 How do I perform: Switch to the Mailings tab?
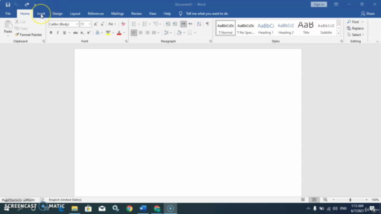117,14
